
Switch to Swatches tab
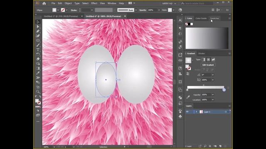[x=214, y=18]
